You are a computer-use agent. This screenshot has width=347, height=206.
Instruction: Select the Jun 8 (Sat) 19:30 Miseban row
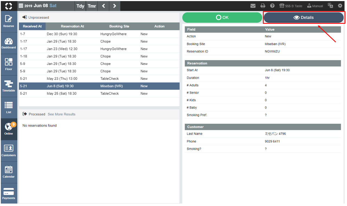point(99,86)
